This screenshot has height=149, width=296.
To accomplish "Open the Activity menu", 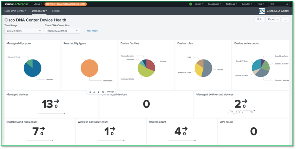I will [247, 4].
